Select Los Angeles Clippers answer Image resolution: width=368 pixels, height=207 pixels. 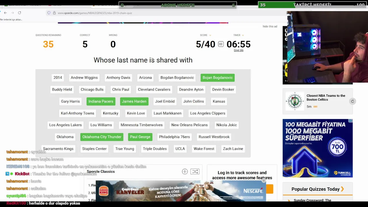click(x=208, y=113)
